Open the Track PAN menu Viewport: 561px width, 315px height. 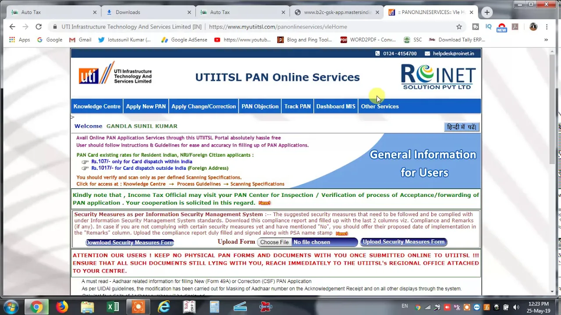pyautogui.click(x=298, y=106)
